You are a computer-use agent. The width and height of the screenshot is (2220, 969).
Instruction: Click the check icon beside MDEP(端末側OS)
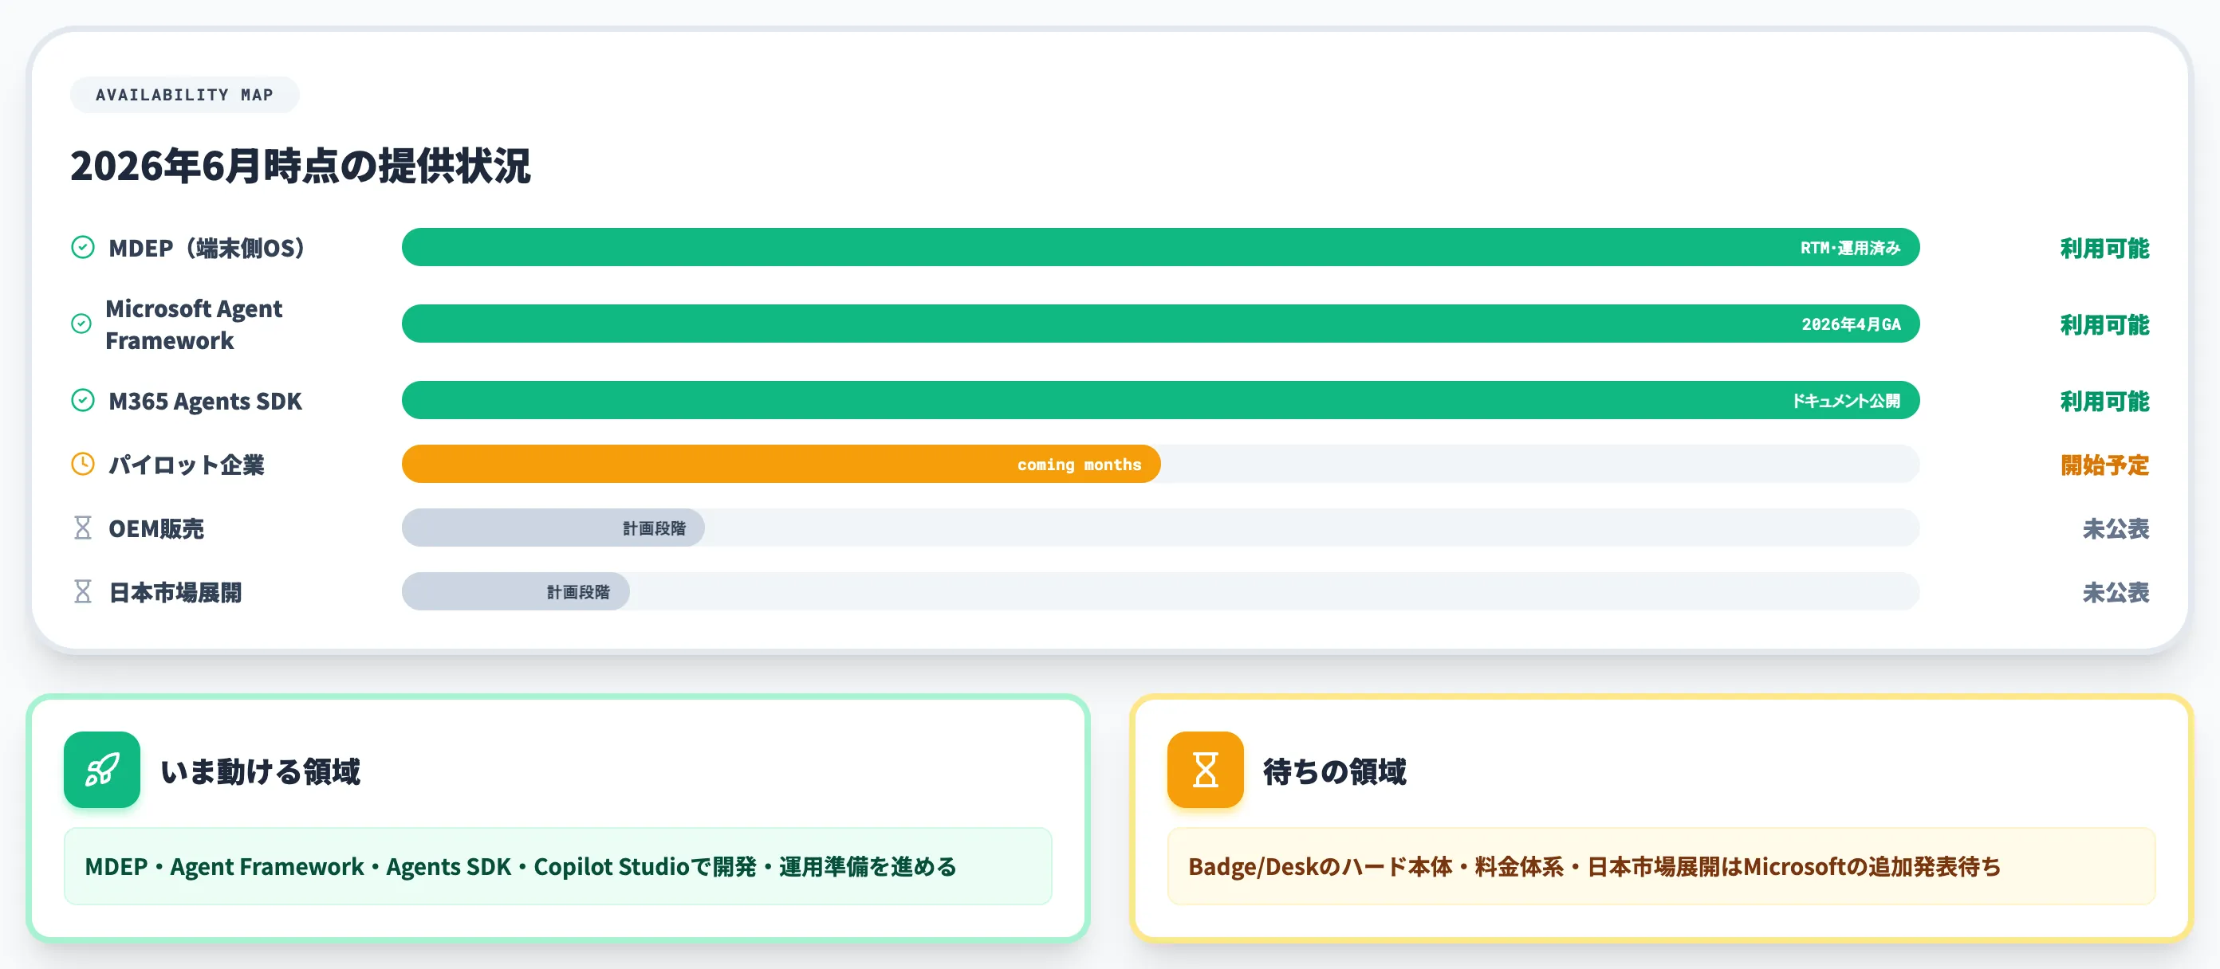[83, 247]
